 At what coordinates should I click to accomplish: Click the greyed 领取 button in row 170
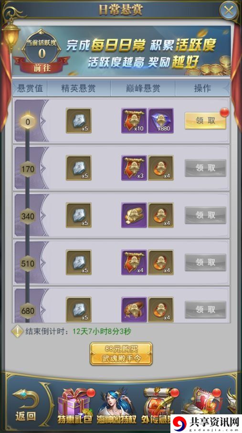(x=205, y=168)
